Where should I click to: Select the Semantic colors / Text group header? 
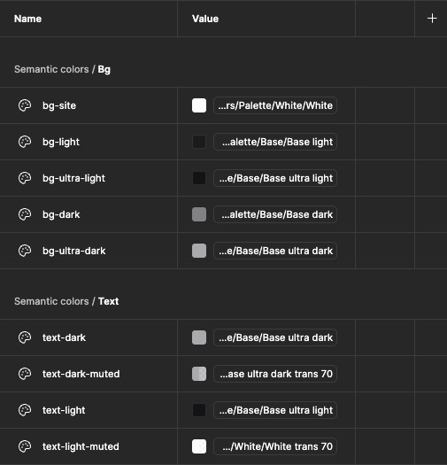(x=66, y=301)
